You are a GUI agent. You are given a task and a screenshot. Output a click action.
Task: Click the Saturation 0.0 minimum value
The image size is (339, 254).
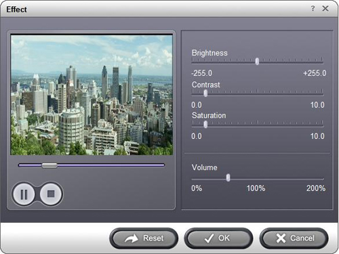pyautogui.click(x=197, y=136)
